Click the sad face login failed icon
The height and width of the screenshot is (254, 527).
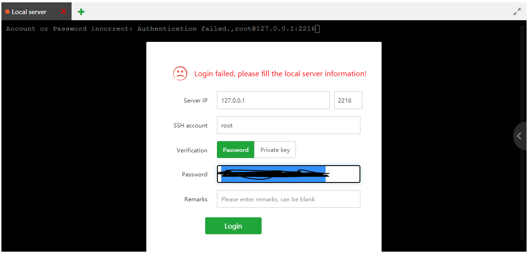point(180,73)
